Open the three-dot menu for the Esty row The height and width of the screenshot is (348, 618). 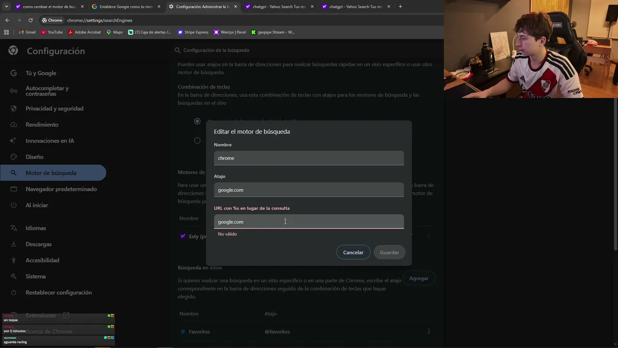(x=429, y=236)
